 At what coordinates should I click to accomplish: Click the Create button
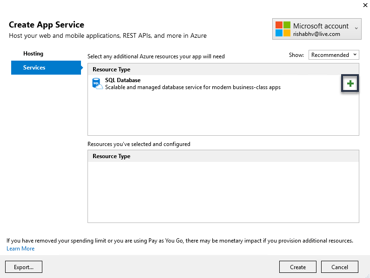coord(298,267)
